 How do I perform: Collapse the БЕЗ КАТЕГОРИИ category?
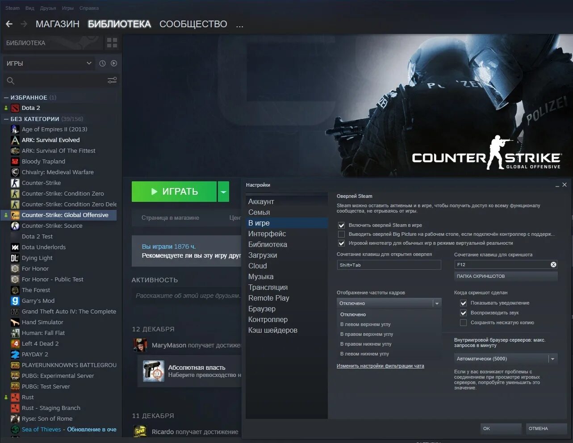tap(6, 119)
